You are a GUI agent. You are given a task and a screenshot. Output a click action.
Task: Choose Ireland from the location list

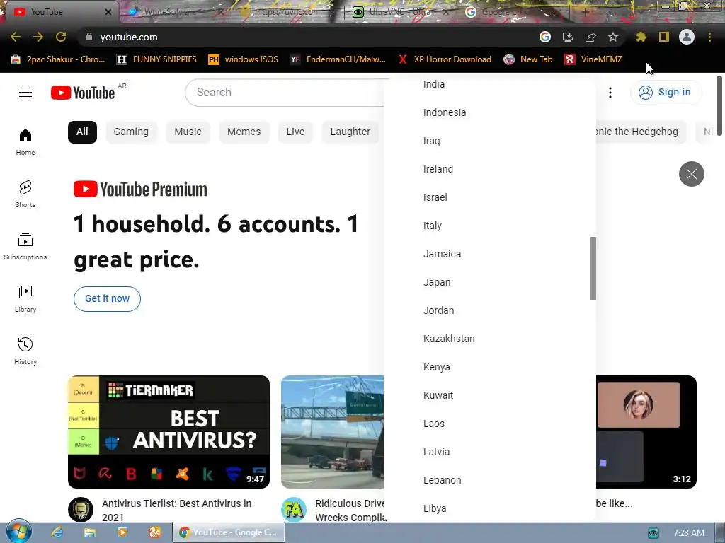pos(490,169)
